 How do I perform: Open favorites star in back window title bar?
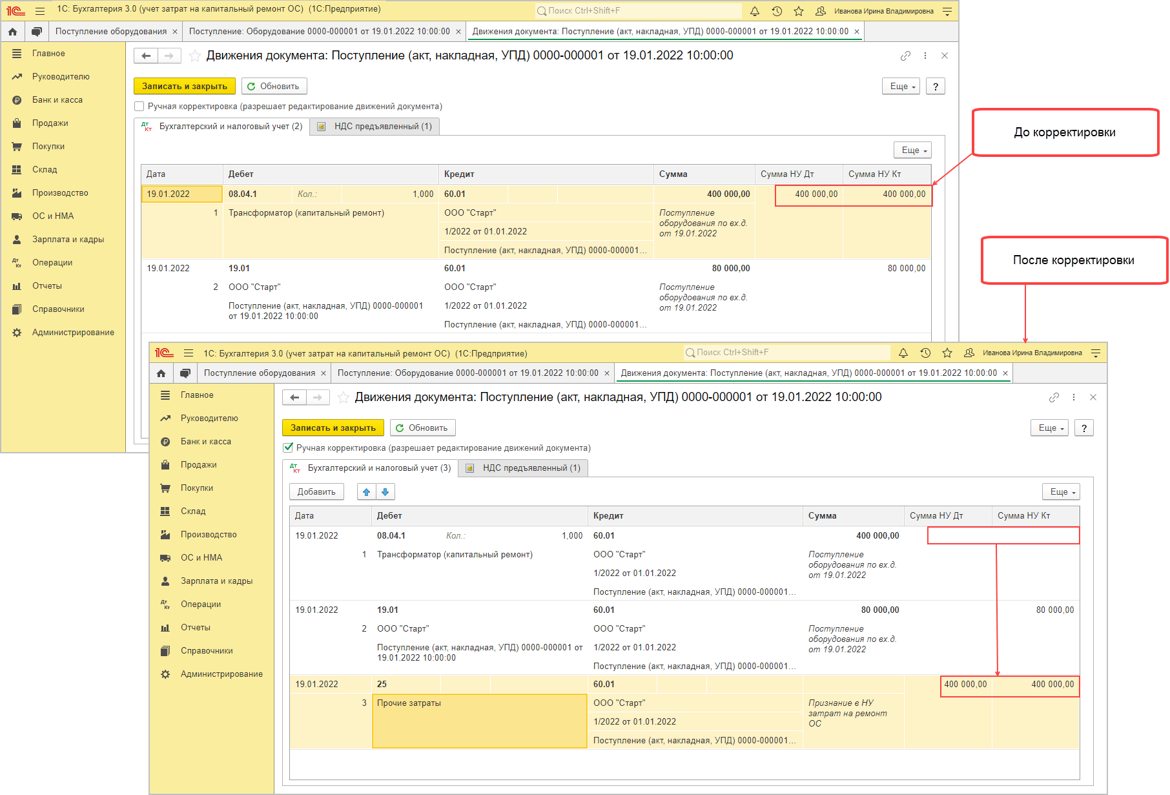[799, 11]
